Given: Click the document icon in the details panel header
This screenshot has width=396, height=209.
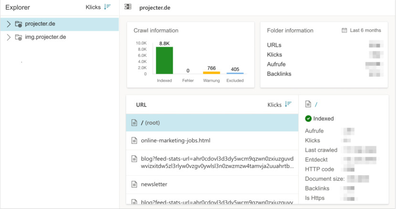Looking at the screenshot, I should click(x=308, y=104).
